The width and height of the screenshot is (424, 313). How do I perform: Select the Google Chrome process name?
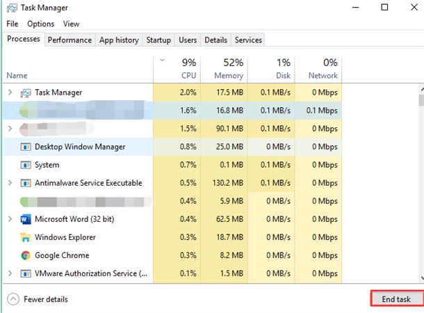pos(62,255)
